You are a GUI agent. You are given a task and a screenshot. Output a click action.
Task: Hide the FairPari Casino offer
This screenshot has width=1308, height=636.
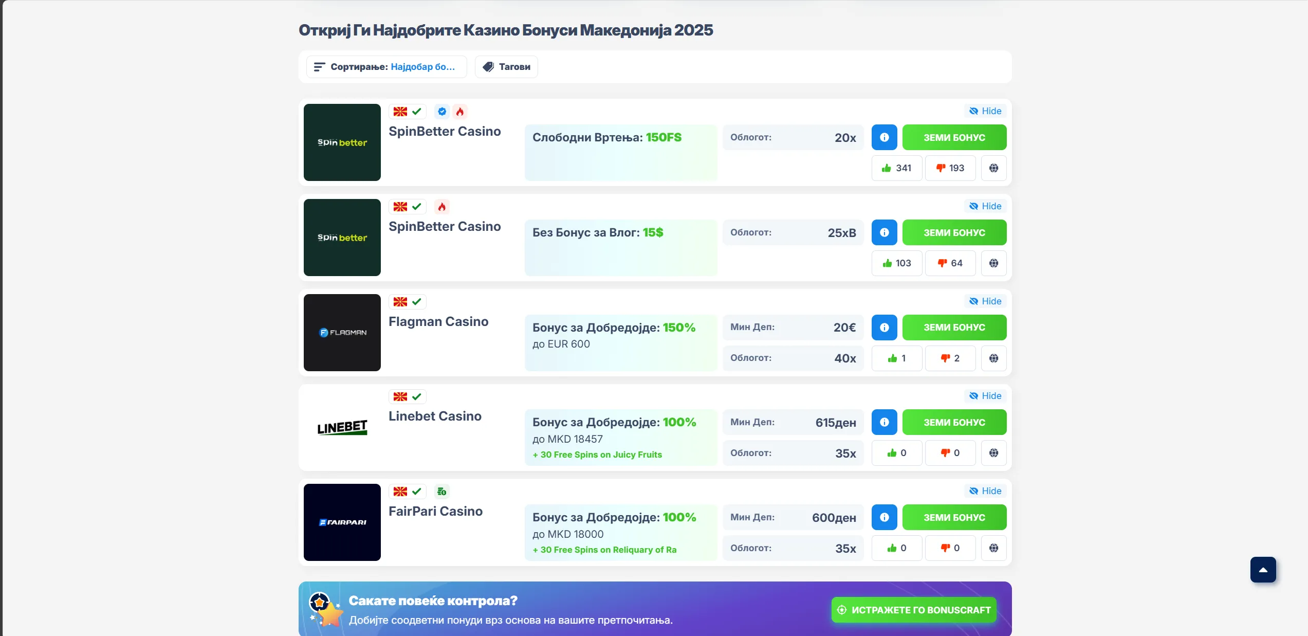click(985, 491)
